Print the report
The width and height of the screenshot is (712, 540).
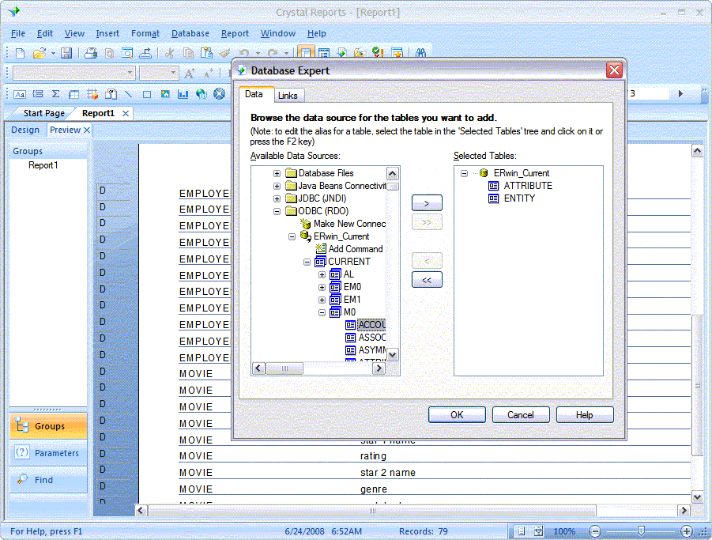click(x=90, y=52)
